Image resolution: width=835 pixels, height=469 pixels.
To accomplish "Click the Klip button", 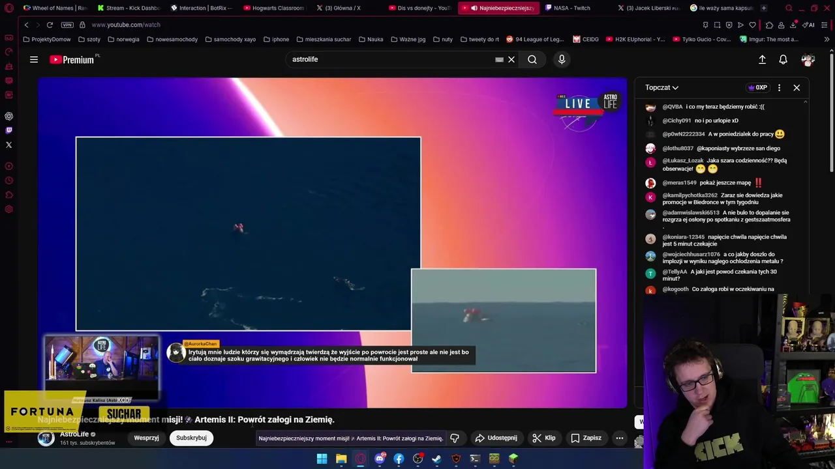I will tap(544, 438).
